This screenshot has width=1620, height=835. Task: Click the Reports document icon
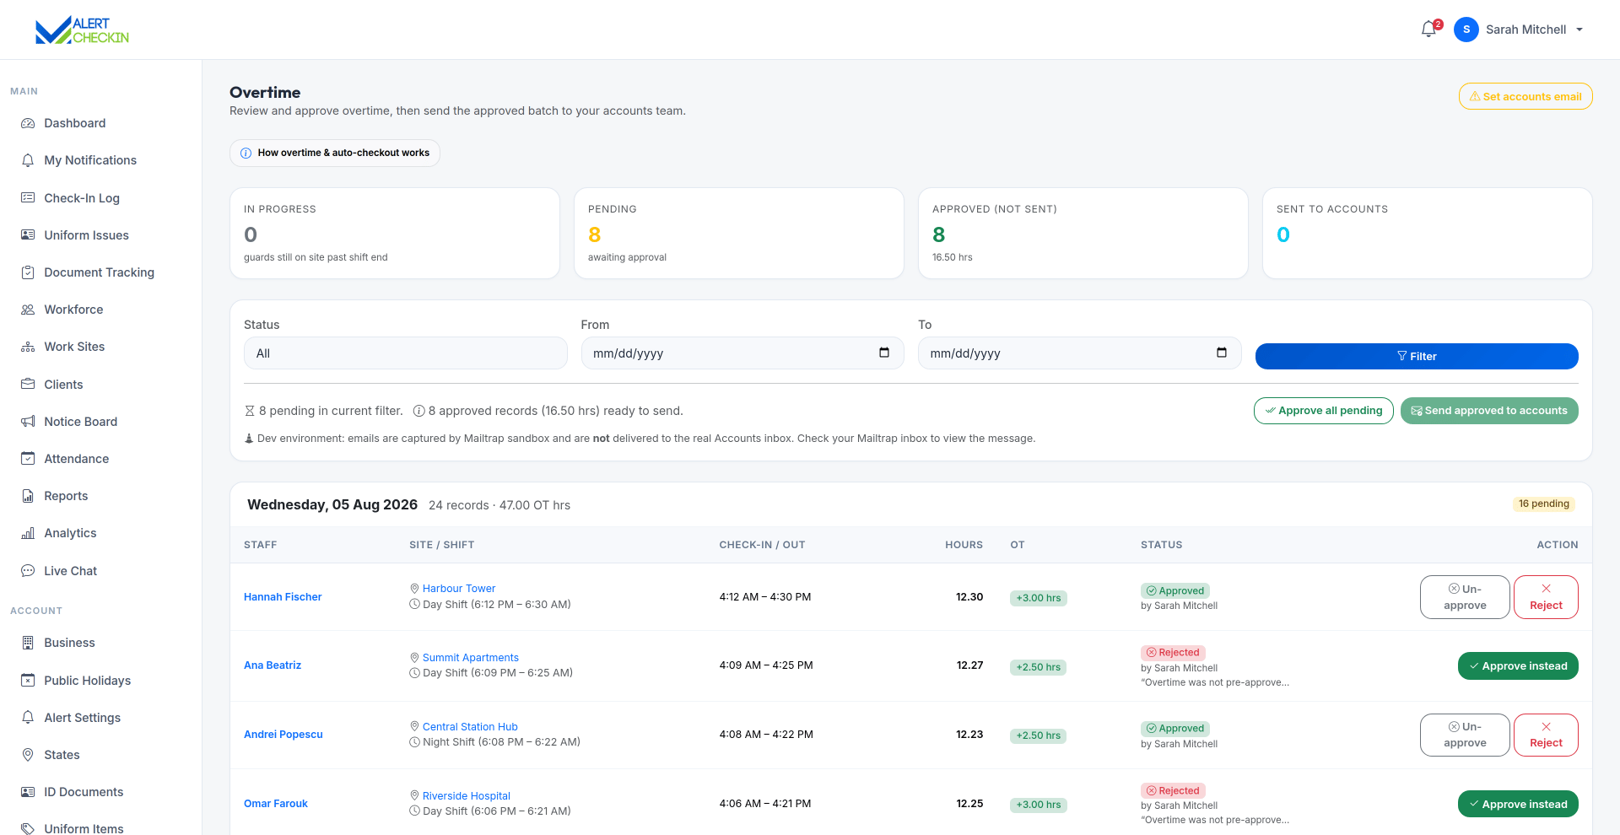tap(28, 496)
